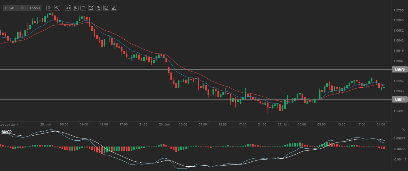Click the 26. Jun date marker
408x171 pixels.
[165, 124]
